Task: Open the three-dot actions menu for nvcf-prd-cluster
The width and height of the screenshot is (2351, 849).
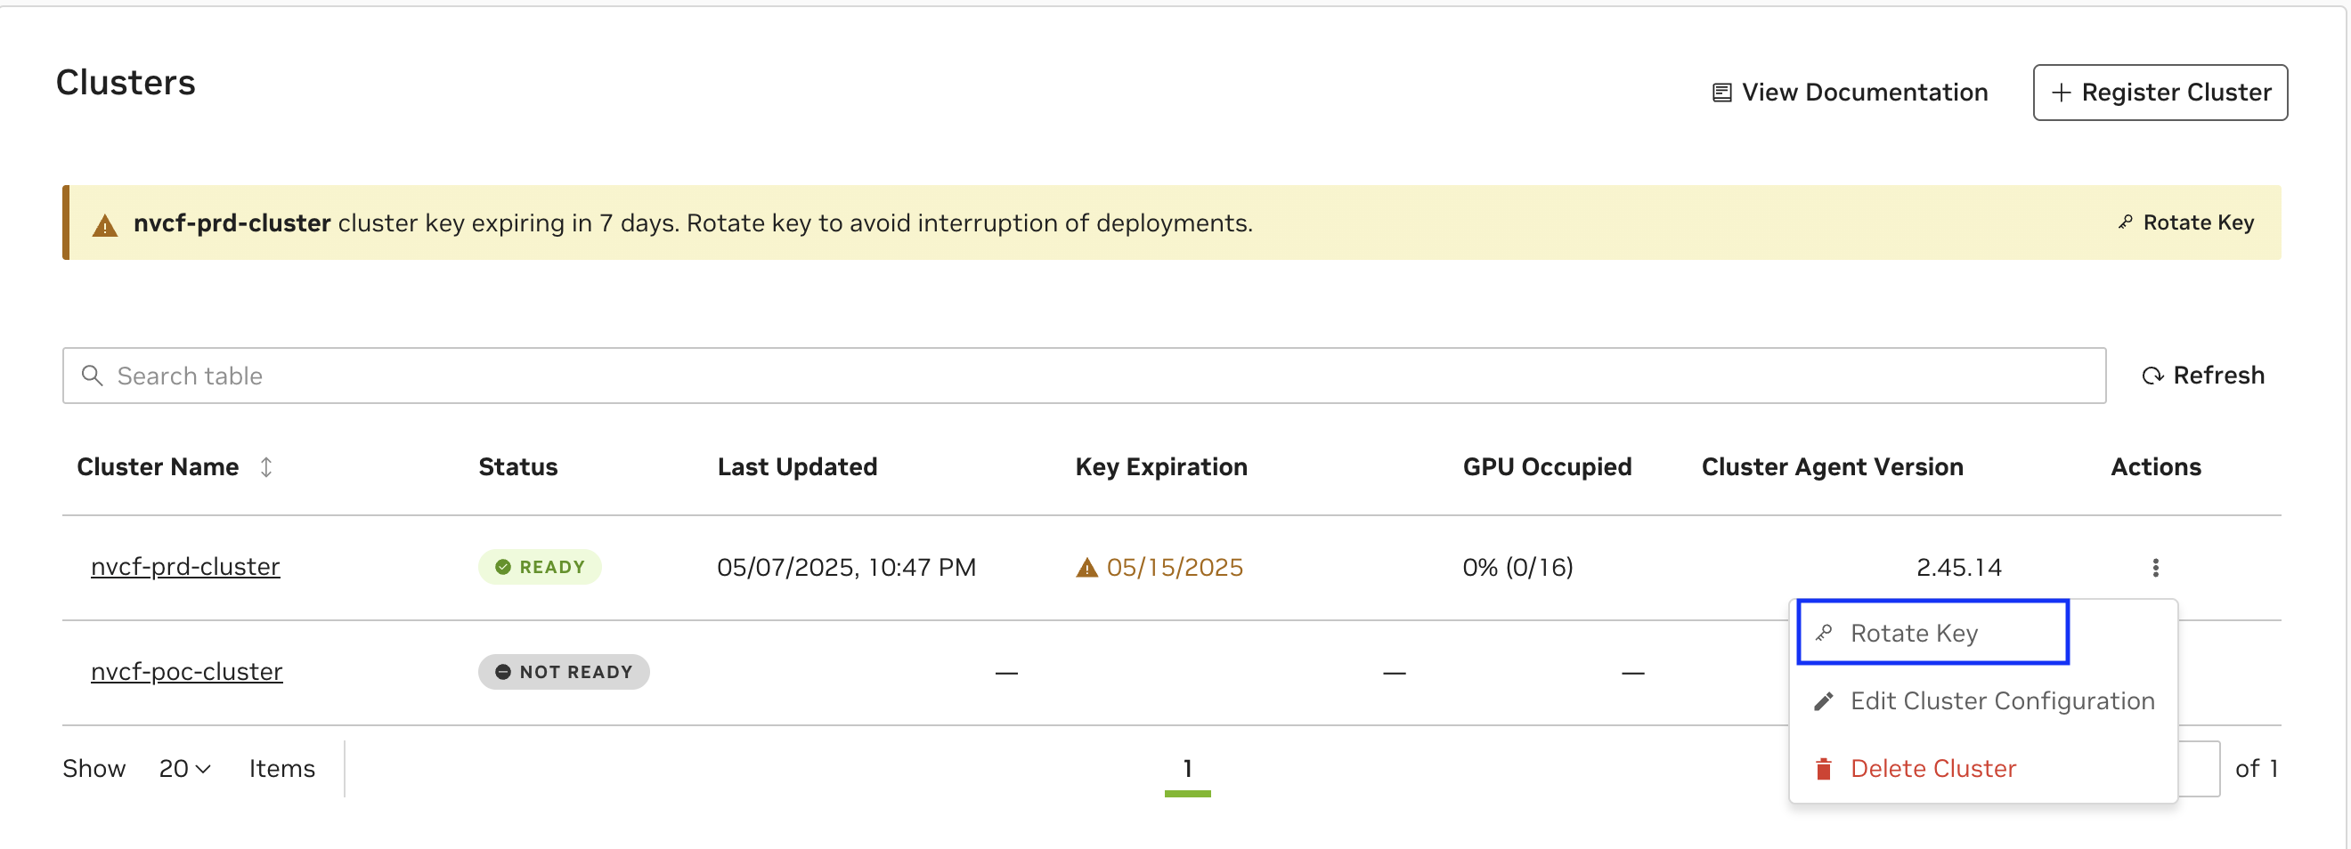Action: (x=2155, y=567)
